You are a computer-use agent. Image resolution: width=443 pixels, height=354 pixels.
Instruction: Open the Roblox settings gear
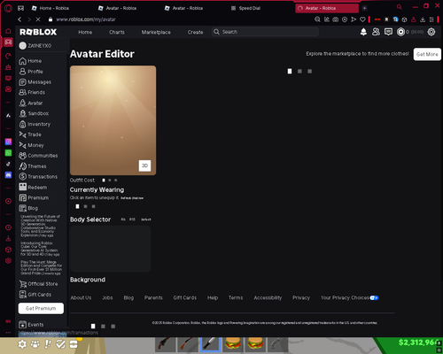click(431, 32)
